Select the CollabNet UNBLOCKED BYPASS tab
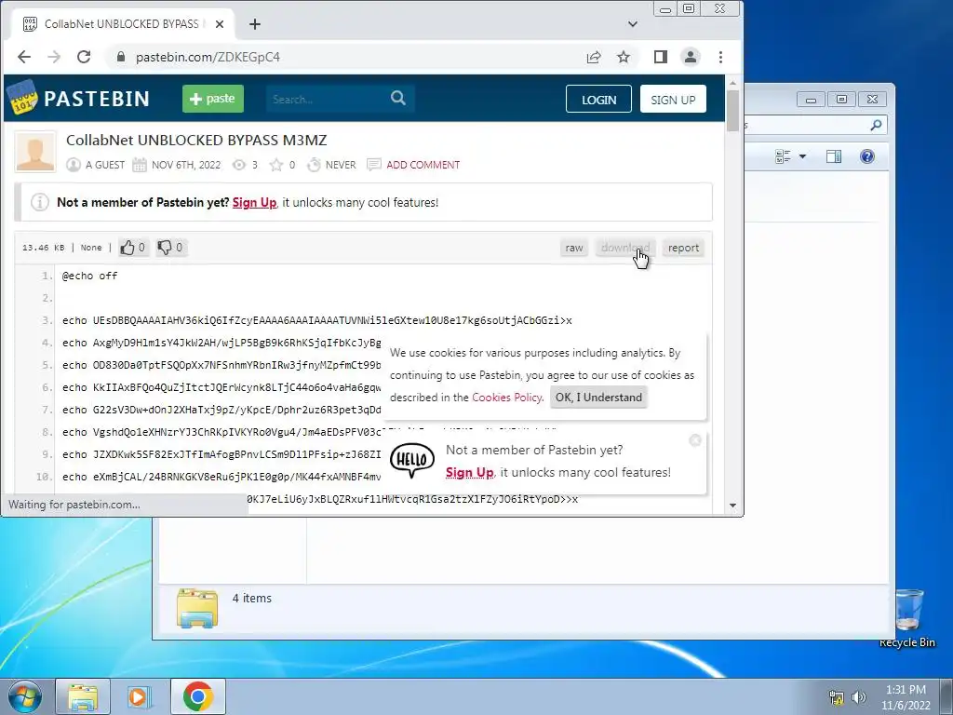Screen dimensions: 953x715 (x=124, y=24)
